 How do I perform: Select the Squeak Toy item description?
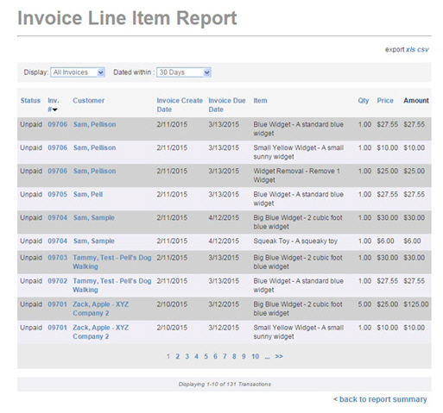(295, 241)
